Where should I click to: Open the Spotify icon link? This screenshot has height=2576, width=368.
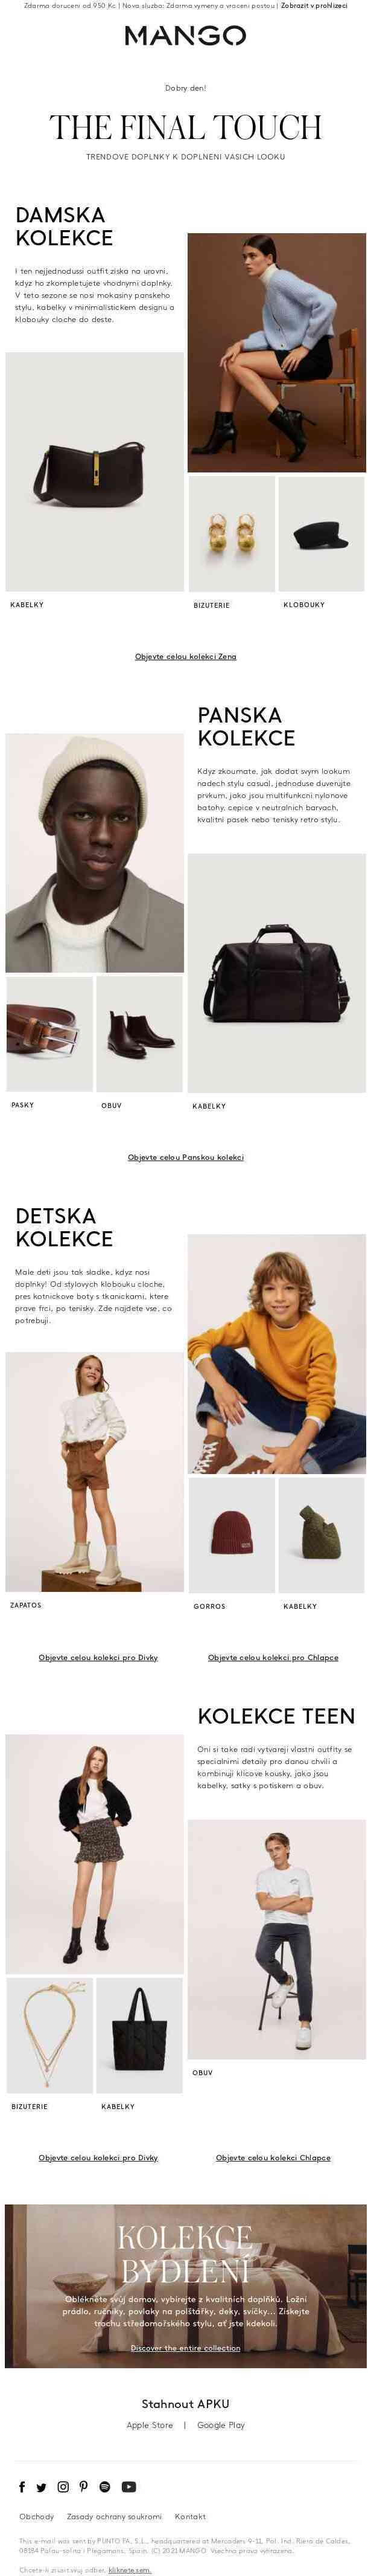point(105,2486)
